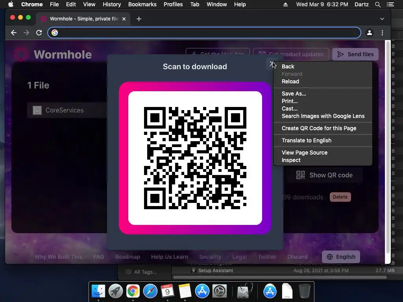403x302 pixels.
Task: Open the Bookmarks menu in menu bar
Action: (142, 4)
